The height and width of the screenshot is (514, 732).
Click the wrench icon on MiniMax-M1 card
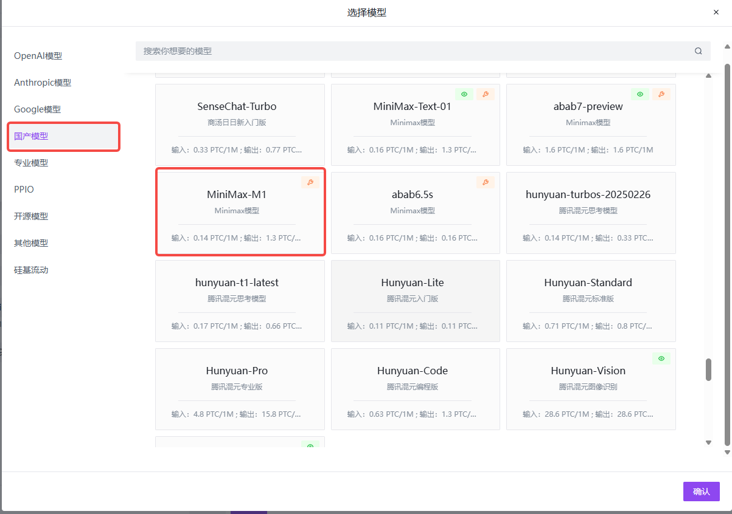310,182
